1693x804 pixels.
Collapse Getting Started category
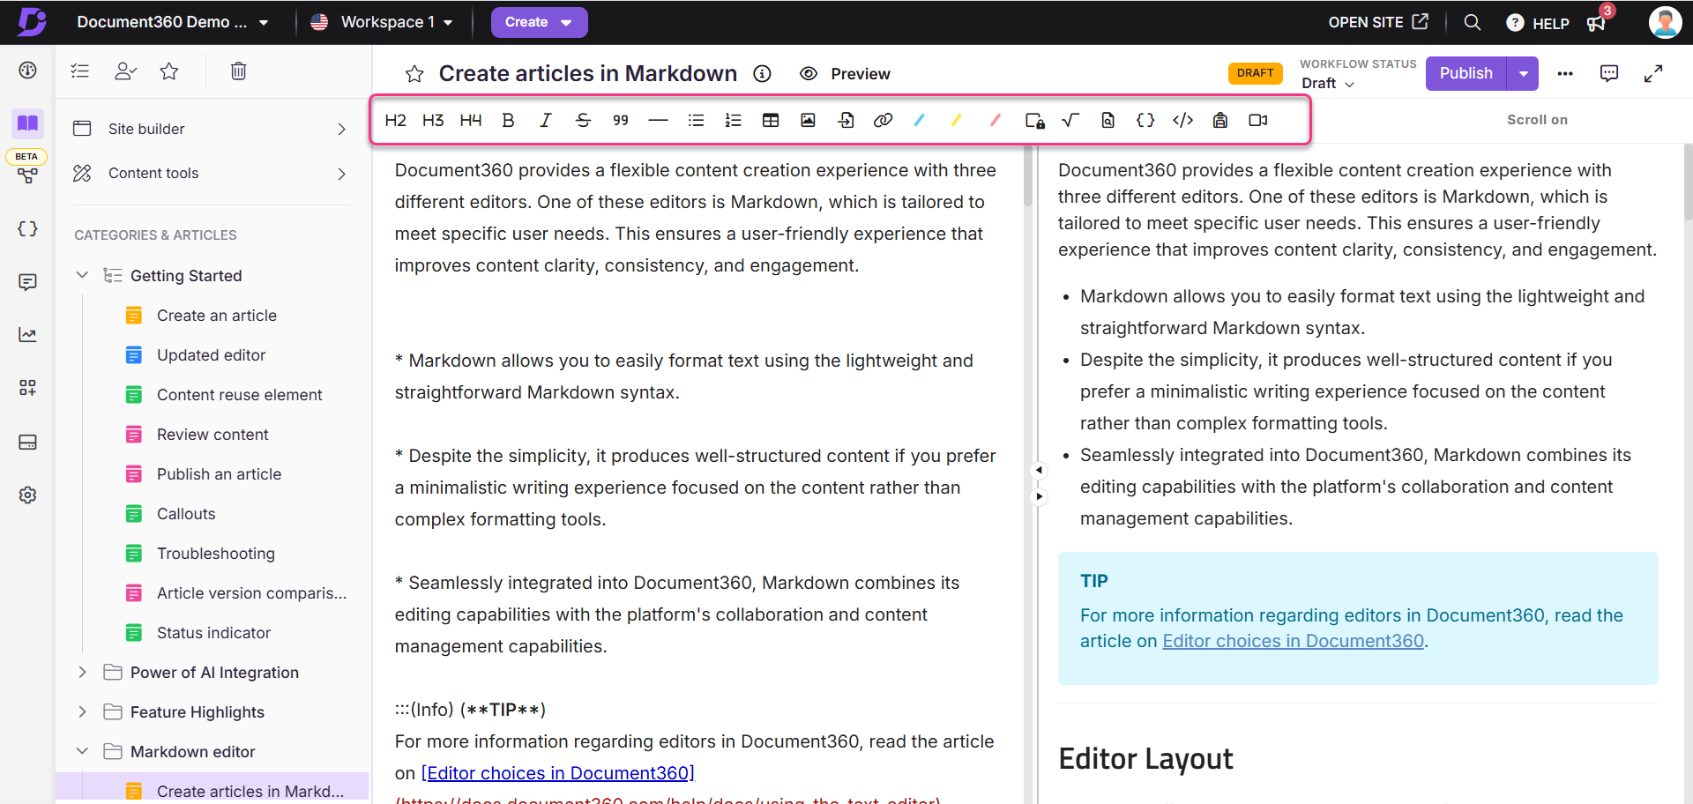pos(82,275)
